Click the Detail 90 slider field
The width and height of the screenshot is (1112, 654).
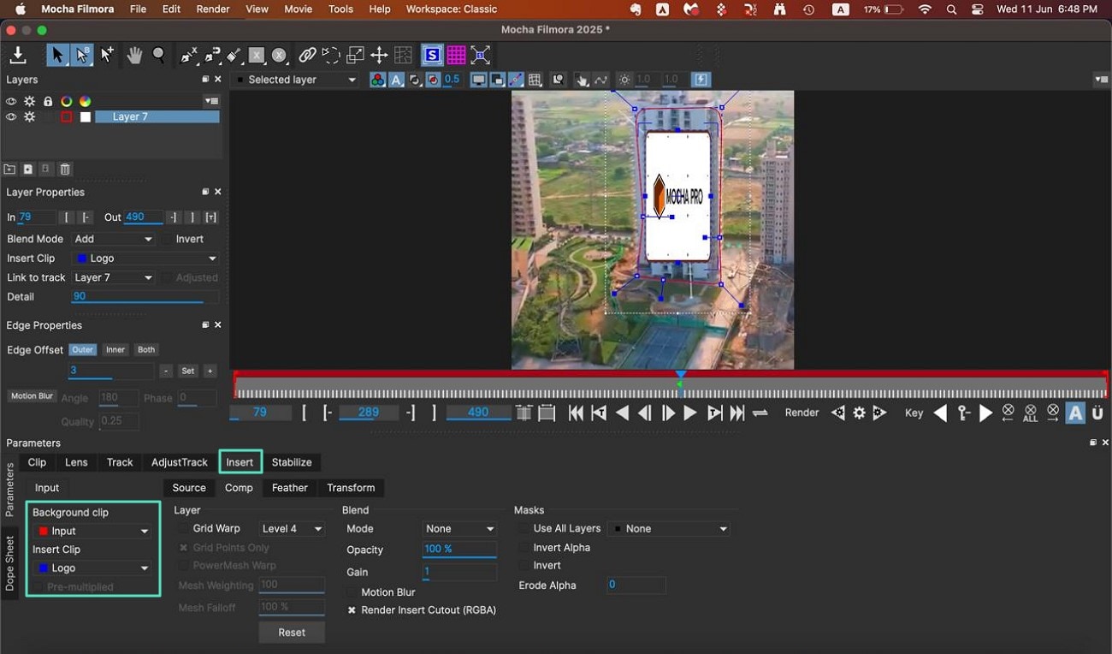pyautogui.click(x=145, y=297)
